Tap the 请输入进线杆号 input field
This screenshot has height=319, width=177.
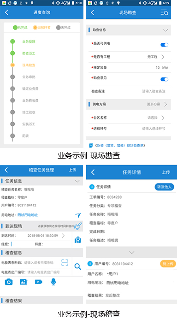pyautogui.click(x=153, y=128)
